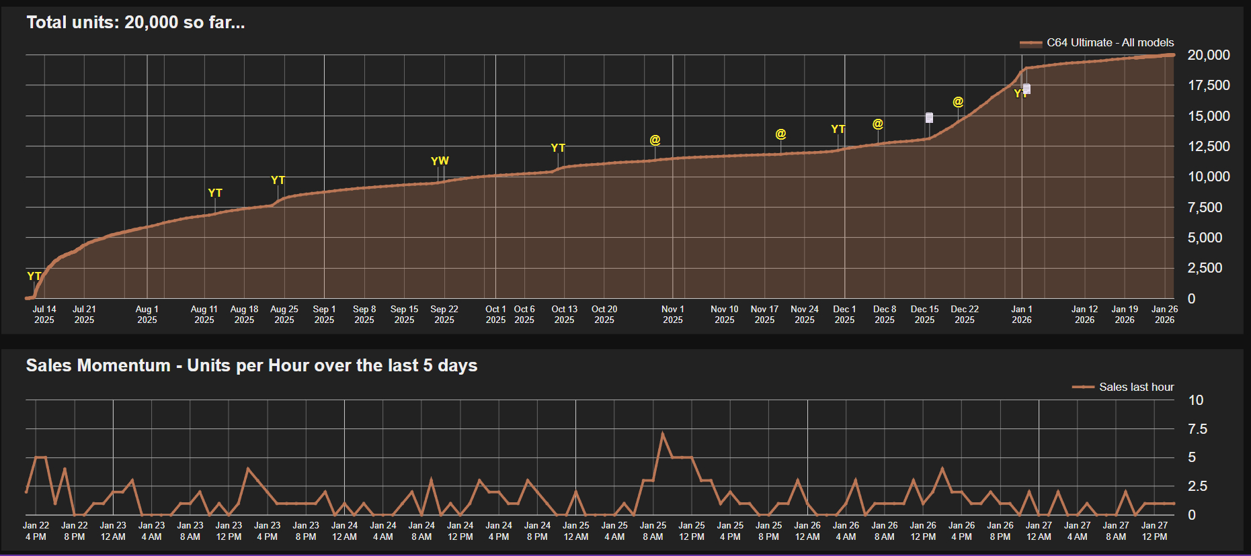Click the Jan 25 8 AM sales peak

tap(663, 433)
